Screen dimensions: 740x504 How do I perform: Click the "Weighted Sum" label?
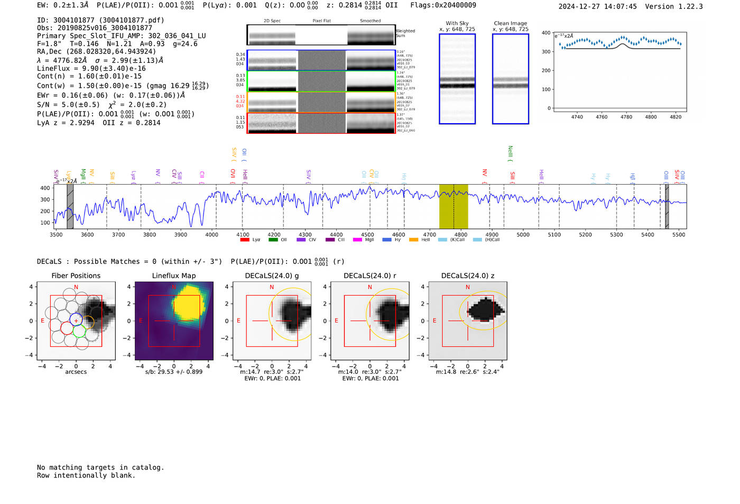point(405,33)
